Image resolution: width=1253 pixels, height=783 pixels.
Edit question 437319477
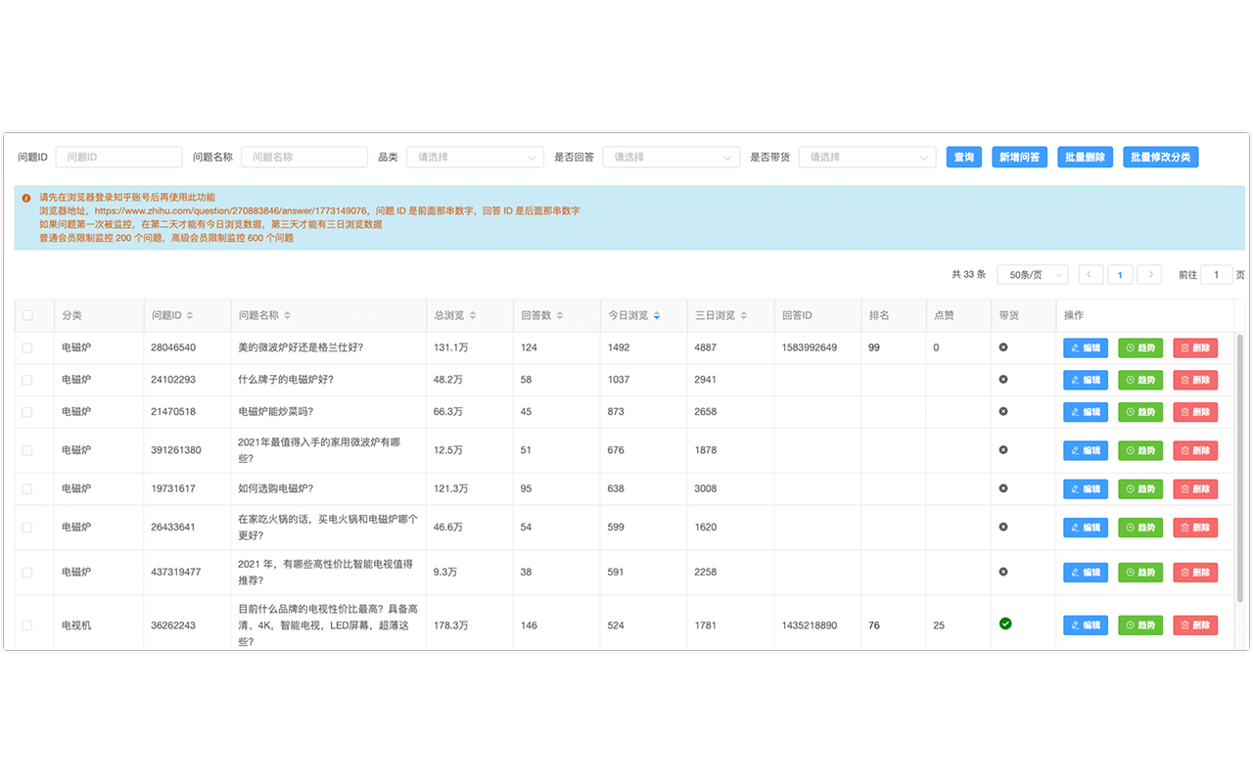click(1086, 572)
